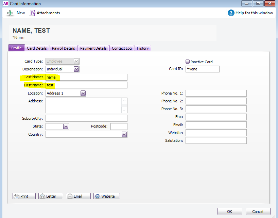The image size is (278, 218).
Task: Open the Location dropdown list
Action: pos(83,93)
